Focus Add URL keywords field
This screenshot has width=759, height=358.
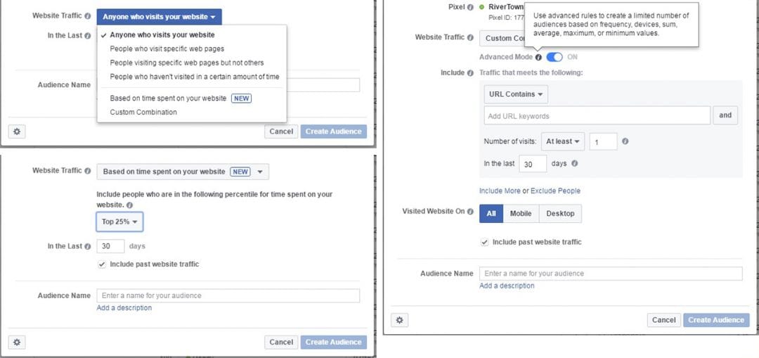coord(597,116)
